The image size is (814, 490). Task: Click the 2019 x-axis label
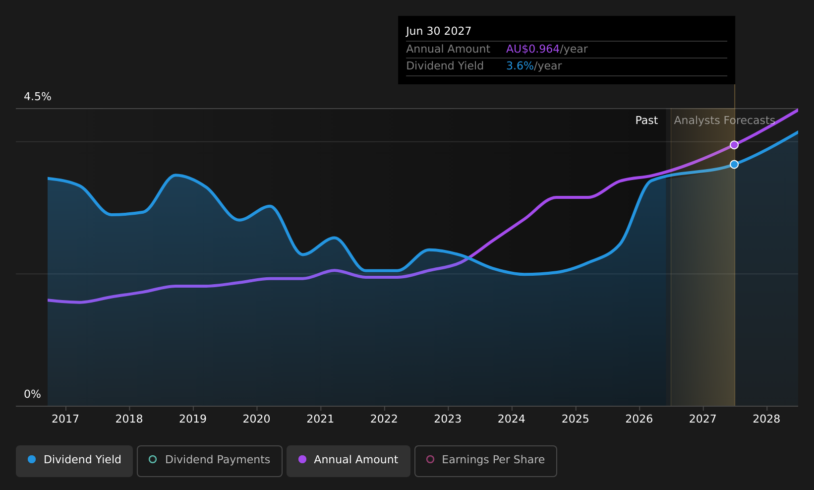193,419
